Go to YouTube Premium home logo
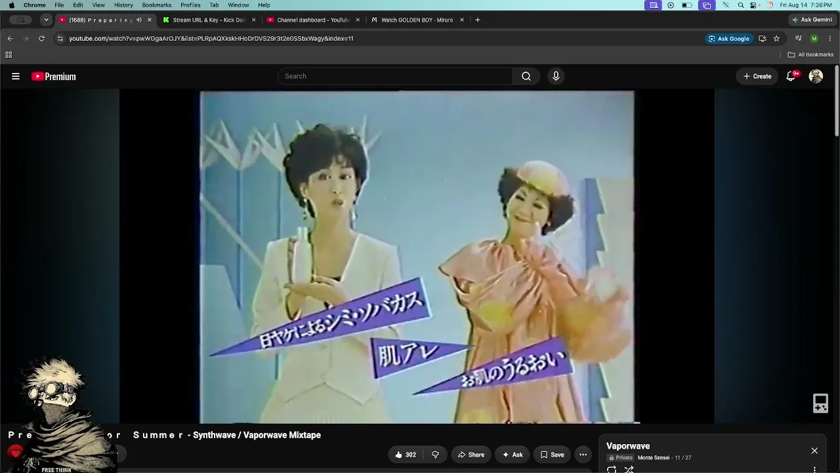 [x=54, y=76]
